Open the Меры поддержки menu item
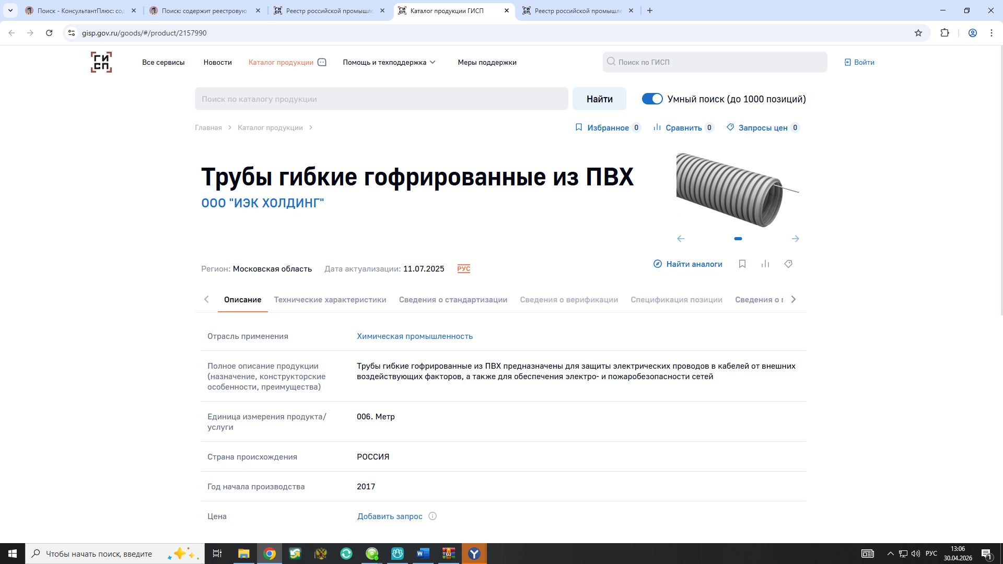The width and height of the screenshot is (1003, 564). [x=487, y=62]
